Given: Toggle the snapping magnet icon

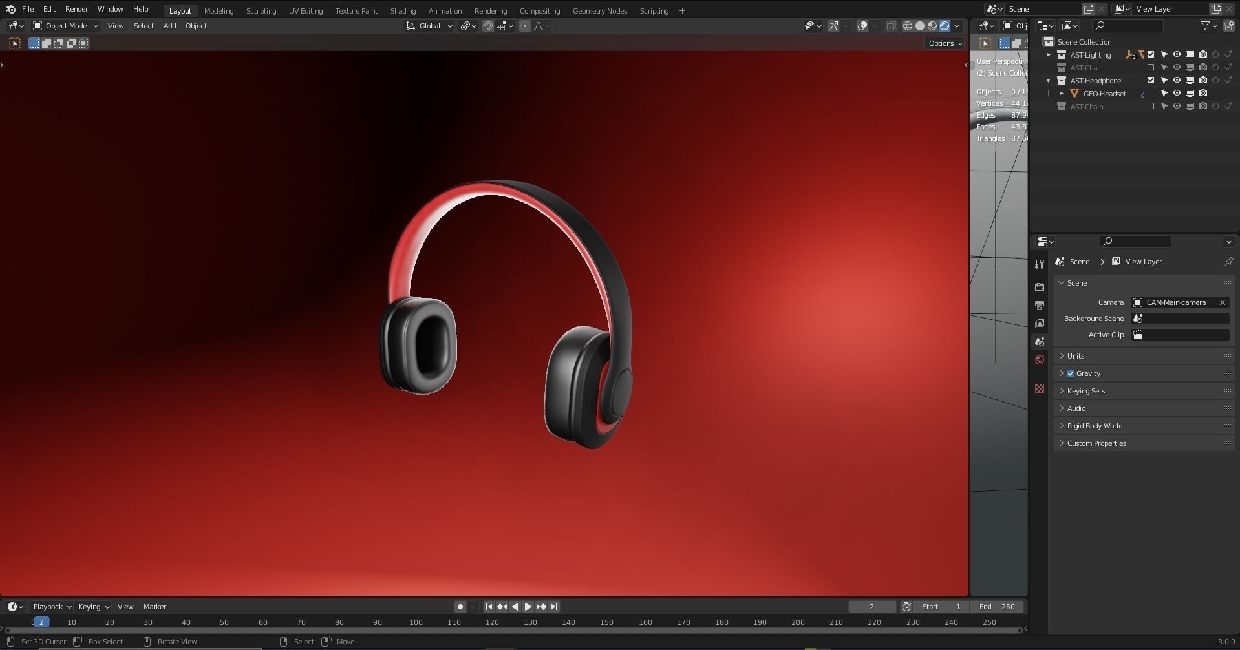Looking at the screenshot, I should [488, 26].
